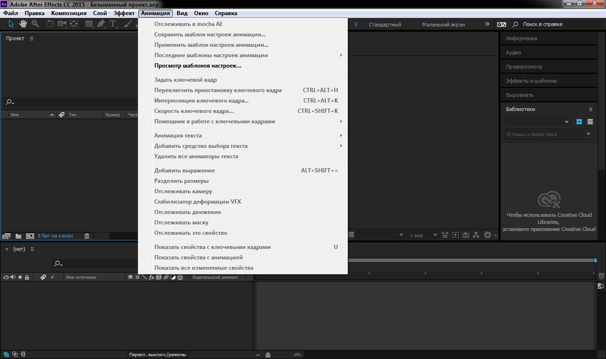Toggle the Video eye column header
Viewport: 606px width, 359px height.
pyautogui.click(x=6, y=277)
